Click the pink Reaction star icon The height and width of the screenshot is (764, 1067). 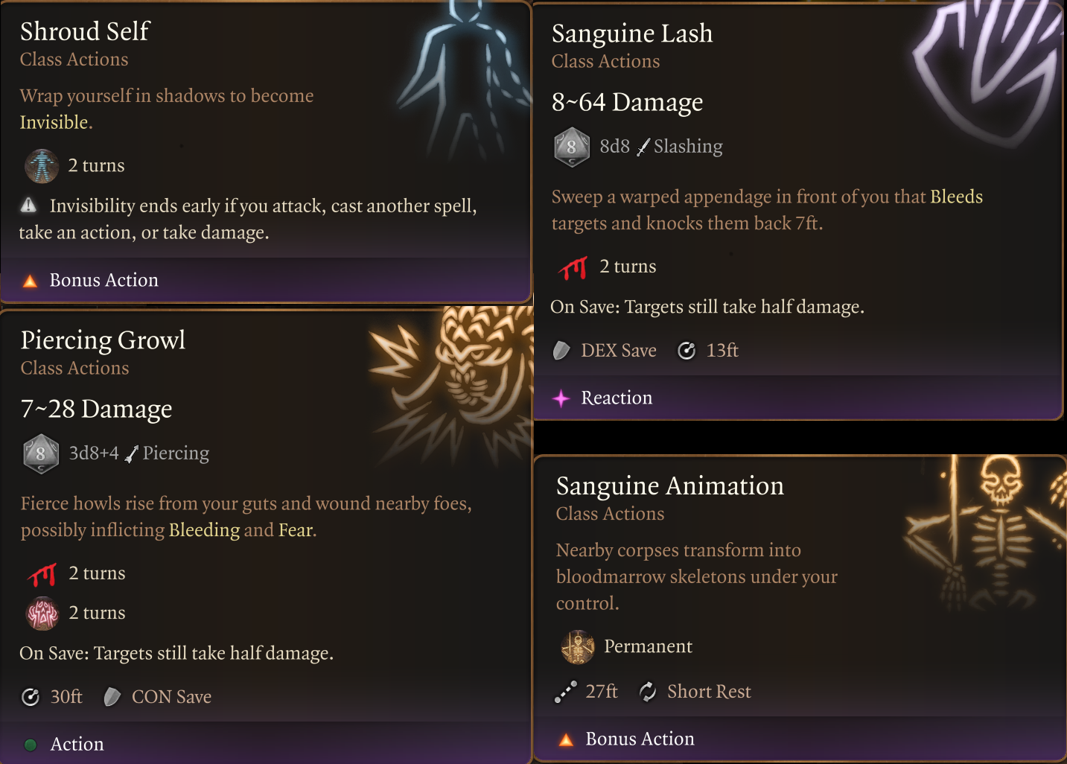[x=561, y=398]
